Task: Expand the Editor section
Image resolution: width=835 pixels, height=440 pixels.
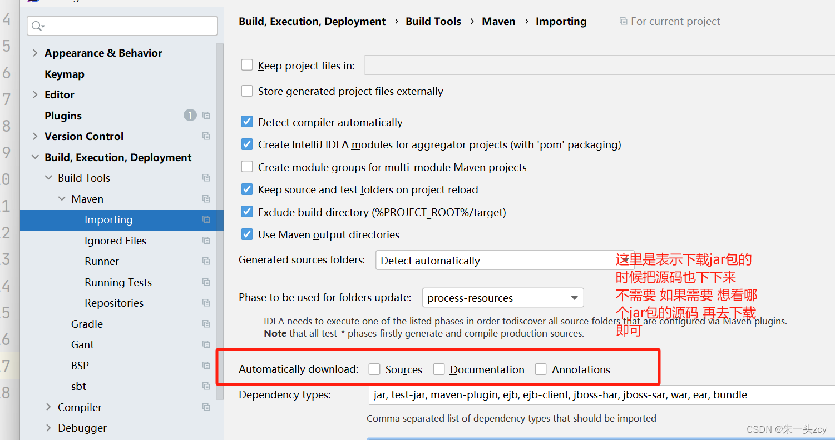Action: [35, 94]
